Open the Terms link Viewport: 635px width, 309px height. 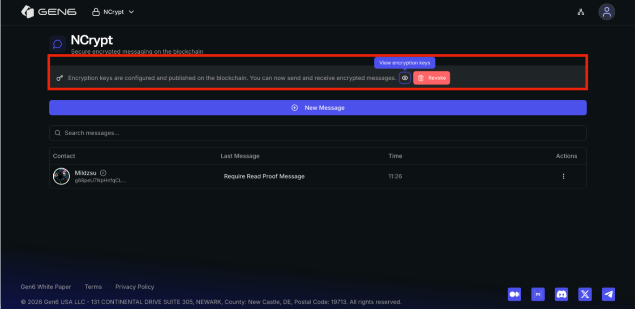click(93, 287)
